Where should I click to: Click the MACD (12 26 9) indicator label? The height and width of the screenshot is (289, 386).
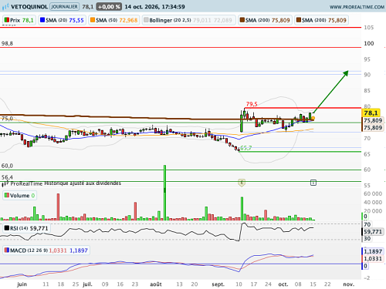click(46, 250)
